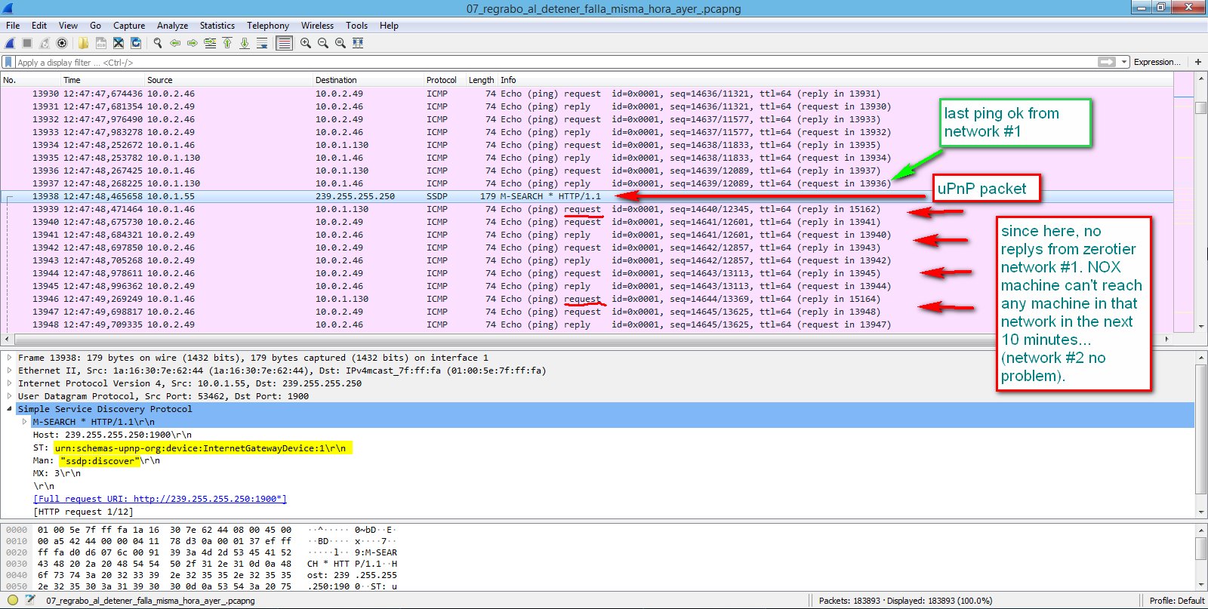The height and width of the screenshot is (609, 1208).
Task: Open the Wireless menu
Action: pos(317,25)
